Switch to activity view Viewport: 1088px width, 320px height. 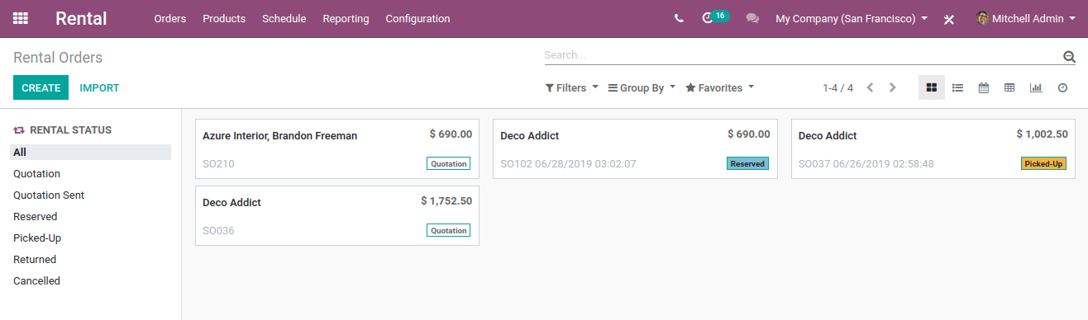1062,87
